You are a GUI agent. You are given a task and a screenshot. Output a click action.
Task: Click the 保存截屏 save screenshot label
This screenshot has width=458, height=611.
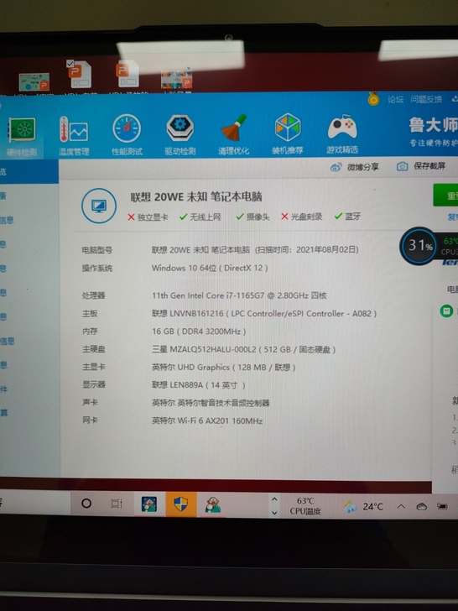point(429,166)
